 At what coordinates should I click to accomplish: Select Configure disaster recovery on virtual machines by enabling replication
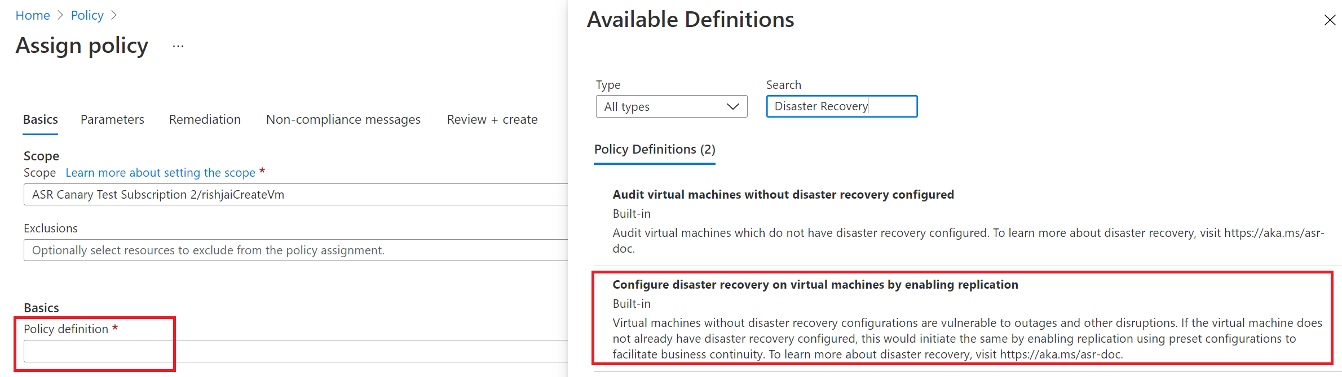(968, 319)
